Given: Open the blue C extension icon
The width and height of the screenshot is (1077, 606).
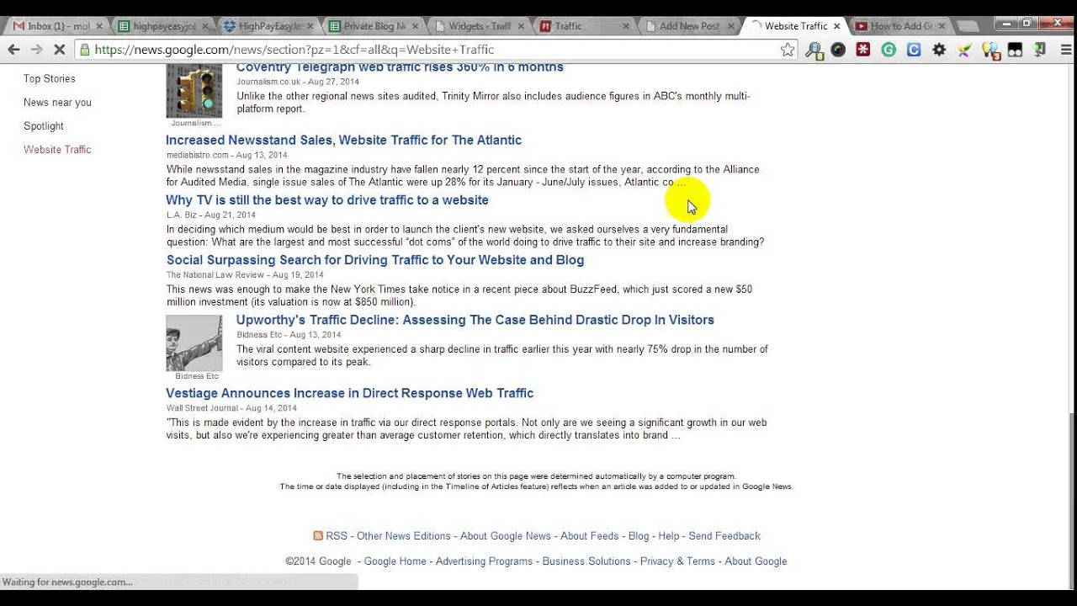Looking at the screenshot, I should 914,50.
